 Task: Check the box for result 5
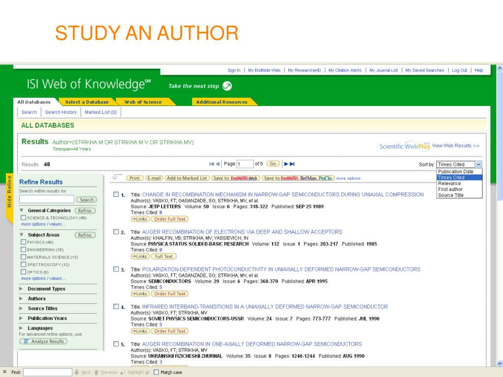(116, 344)
